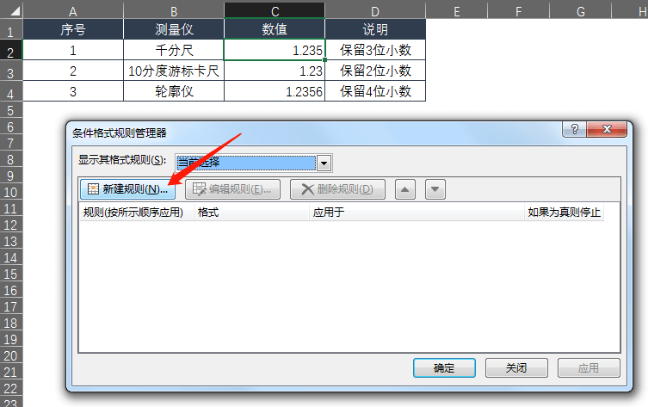Click the 说明 header cell
Image resolution: width=648 pixels, height=407 pixels.
coord(375,29)
